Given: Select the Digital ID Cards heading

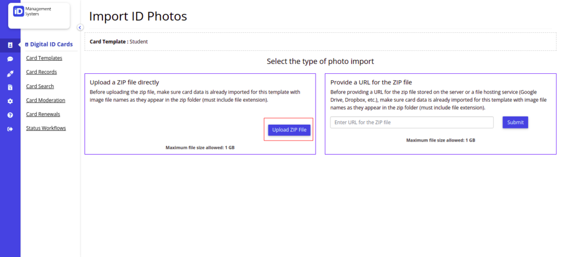Looking at the screenshot, I should (49, 45).
